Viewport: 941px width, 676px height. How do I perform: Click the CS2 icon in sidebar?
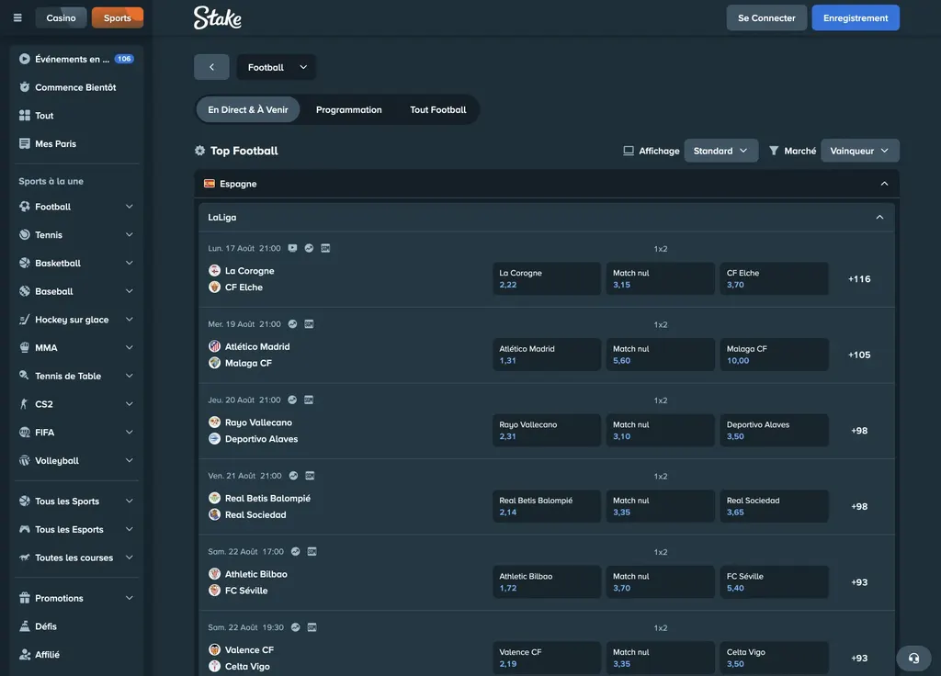25,404
